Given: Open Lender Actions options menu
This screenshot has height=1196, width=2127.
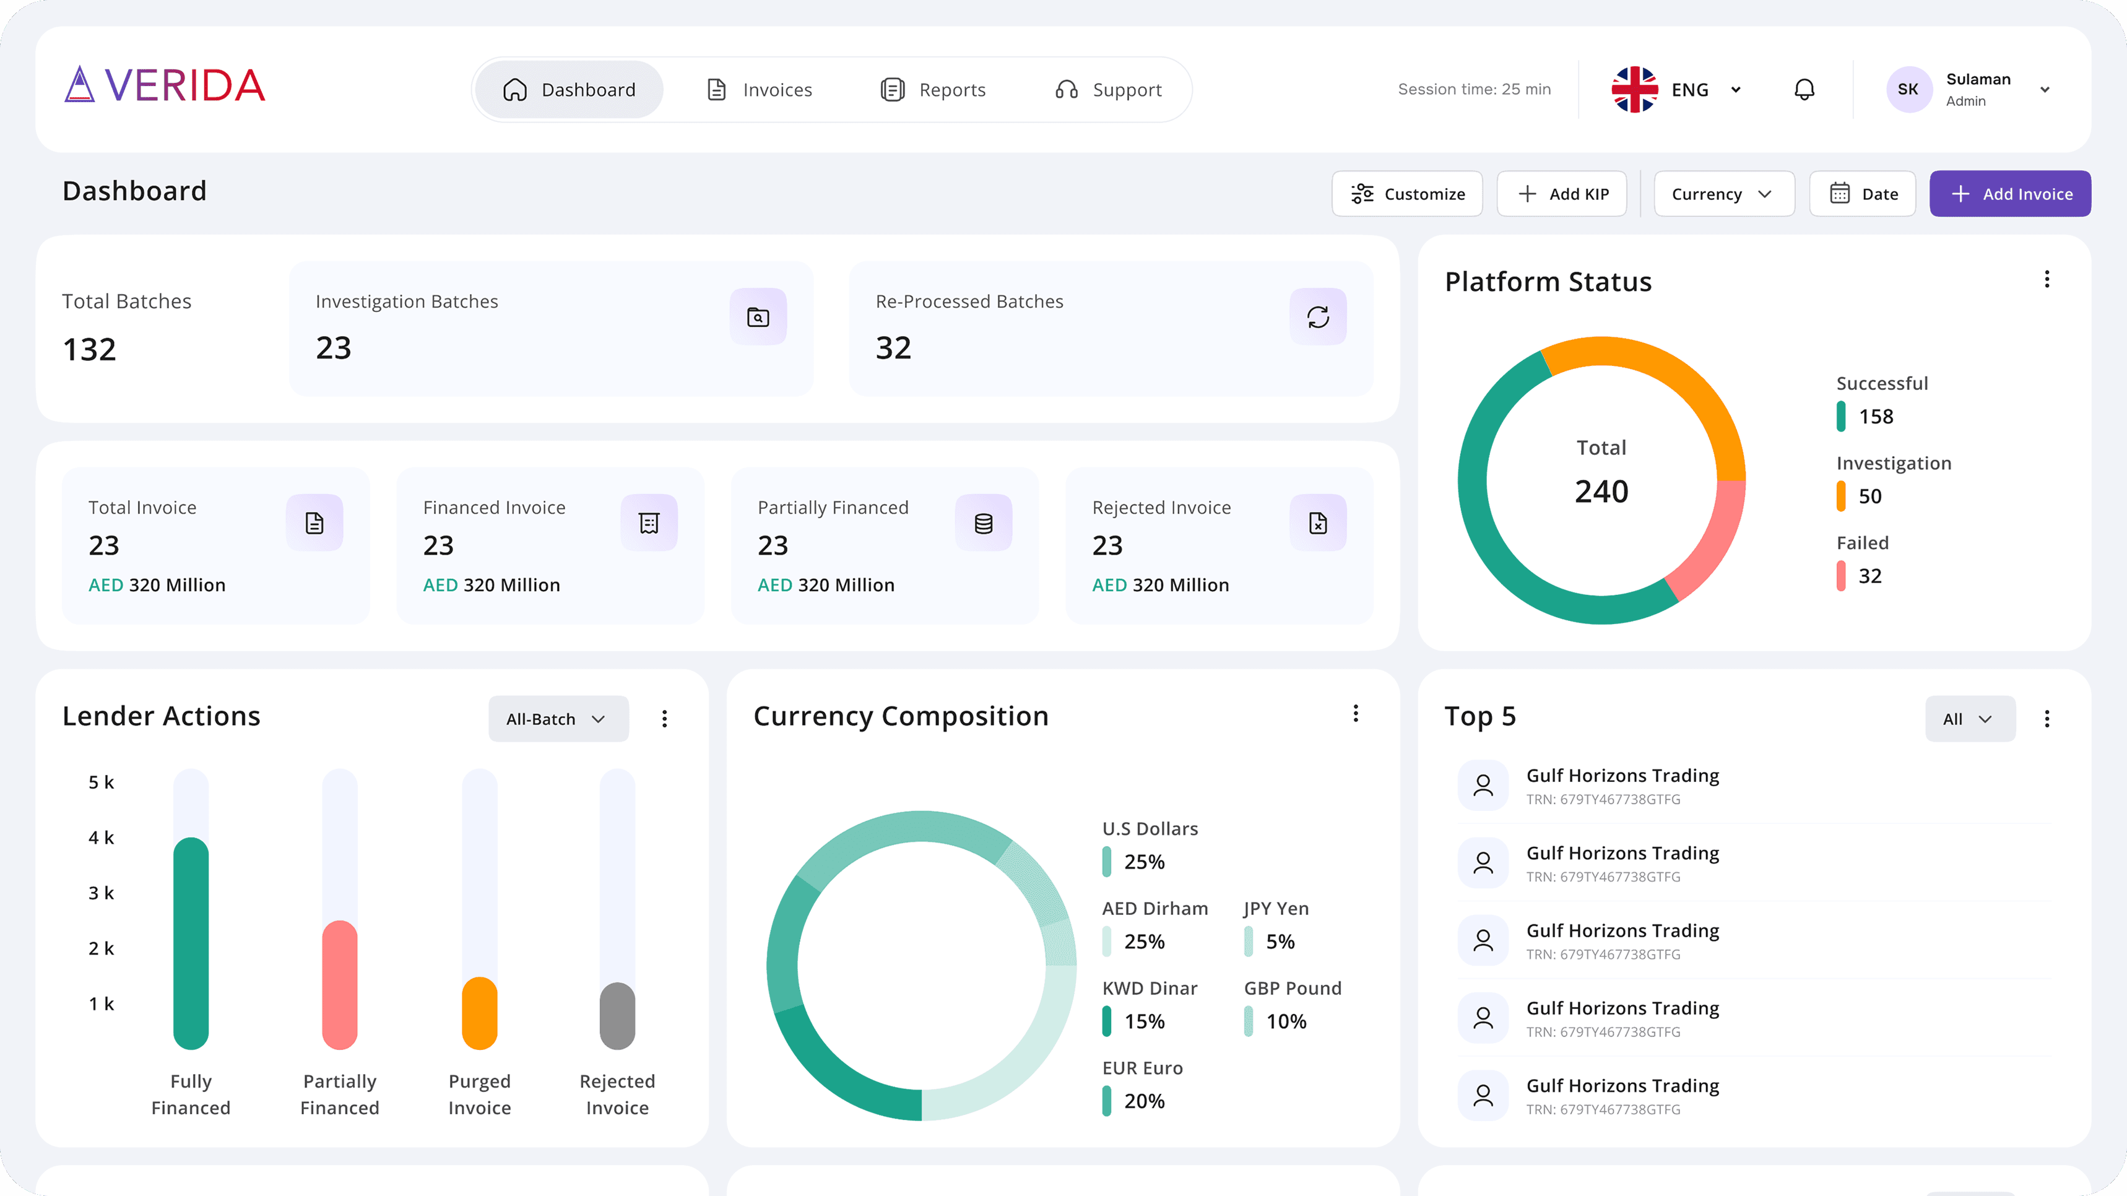Looking at the screenshot, I should click(x=664, y=719).
